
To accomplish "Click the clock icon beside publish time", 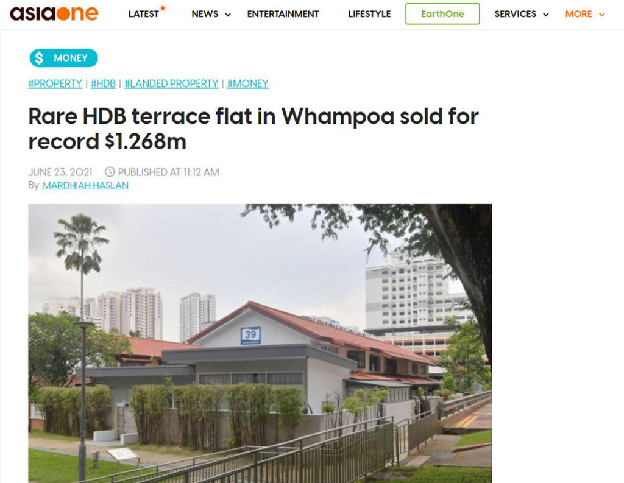I will (x=110, y=172).
